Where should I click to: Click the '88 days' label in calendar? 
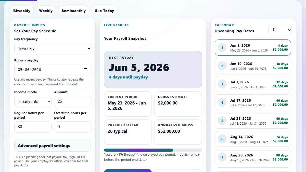pos(282,155)
